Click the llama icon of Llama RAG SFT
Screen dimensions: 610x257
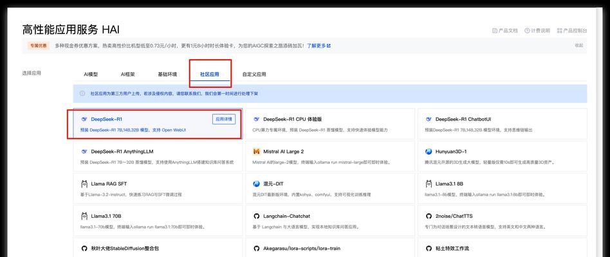click(84, 184)
